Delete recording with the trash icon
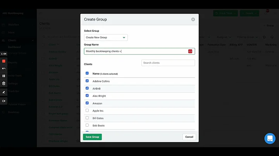The image size is (279, 156). 4,83
